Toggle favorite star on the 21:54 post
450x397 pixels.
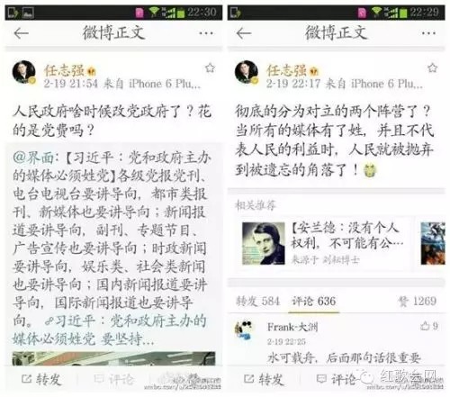point(210,68)
